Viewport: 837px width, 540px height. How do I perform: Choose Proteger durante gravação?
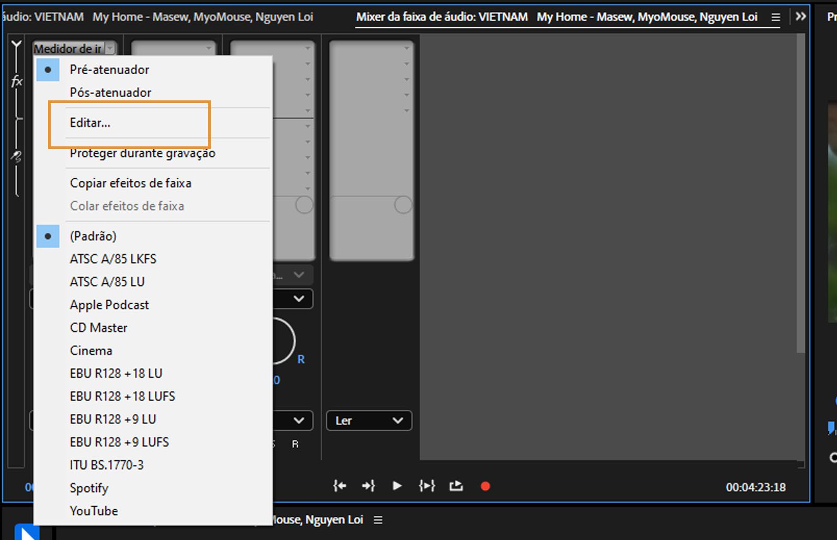pos(152,153)
